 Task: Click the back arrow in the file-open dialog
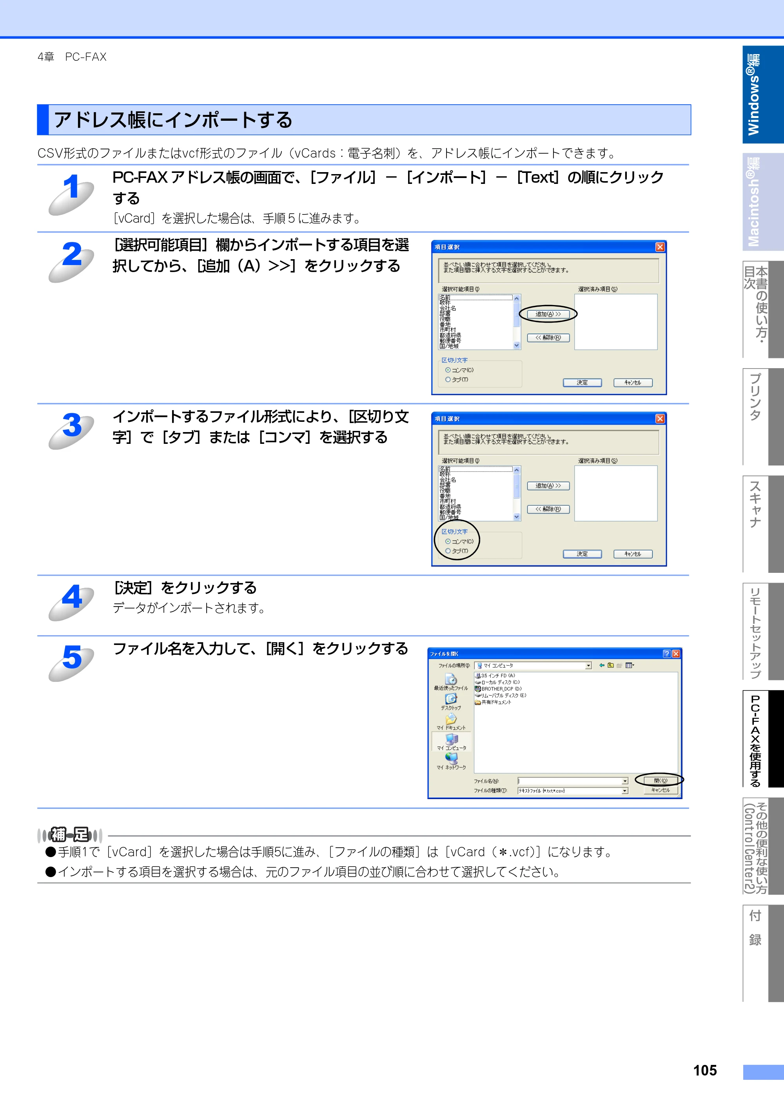[602, 665]
